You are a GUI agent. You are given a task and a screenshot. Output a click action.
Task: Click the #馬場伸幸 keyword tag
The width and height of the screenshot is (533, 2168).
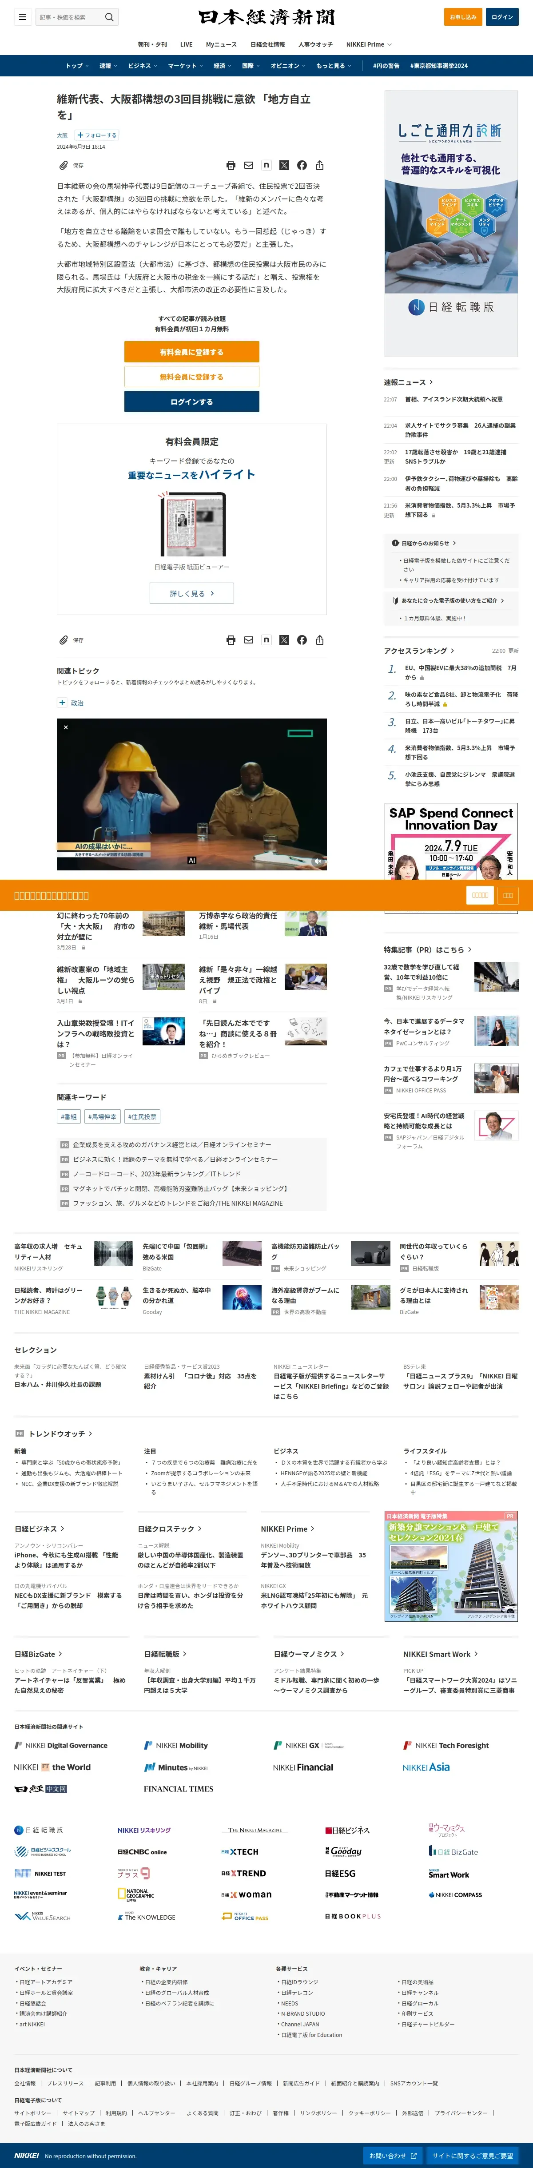point(103,1117)
